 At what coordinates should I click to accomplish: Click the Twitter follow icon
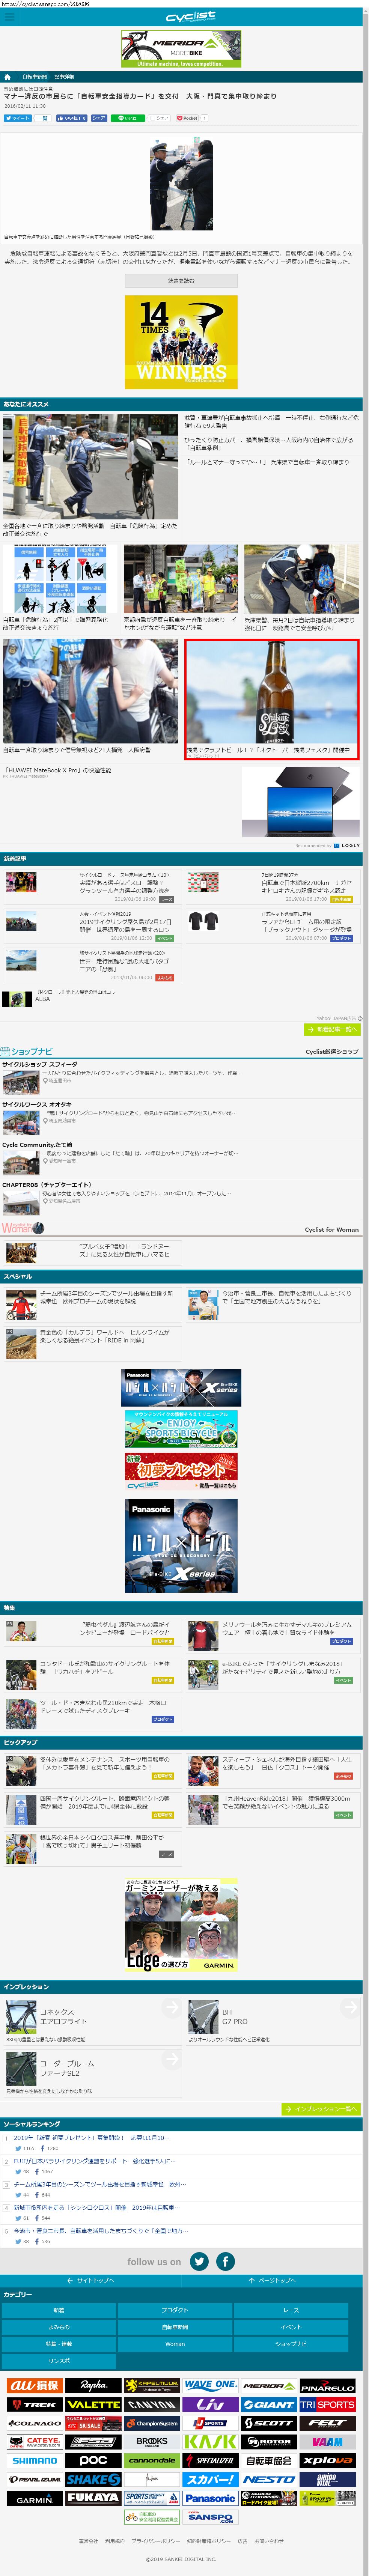[199, 2261]
